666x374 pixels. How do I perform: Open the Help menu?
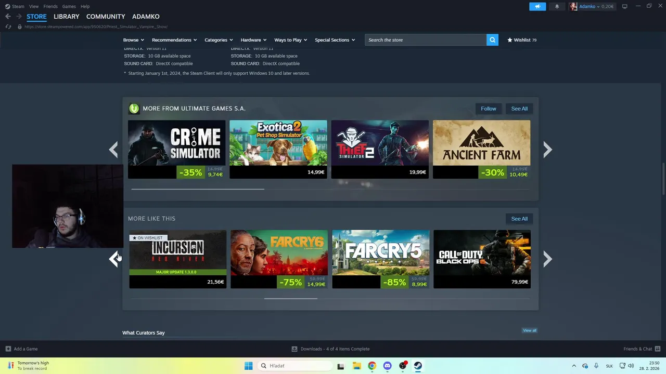point(85,6)
